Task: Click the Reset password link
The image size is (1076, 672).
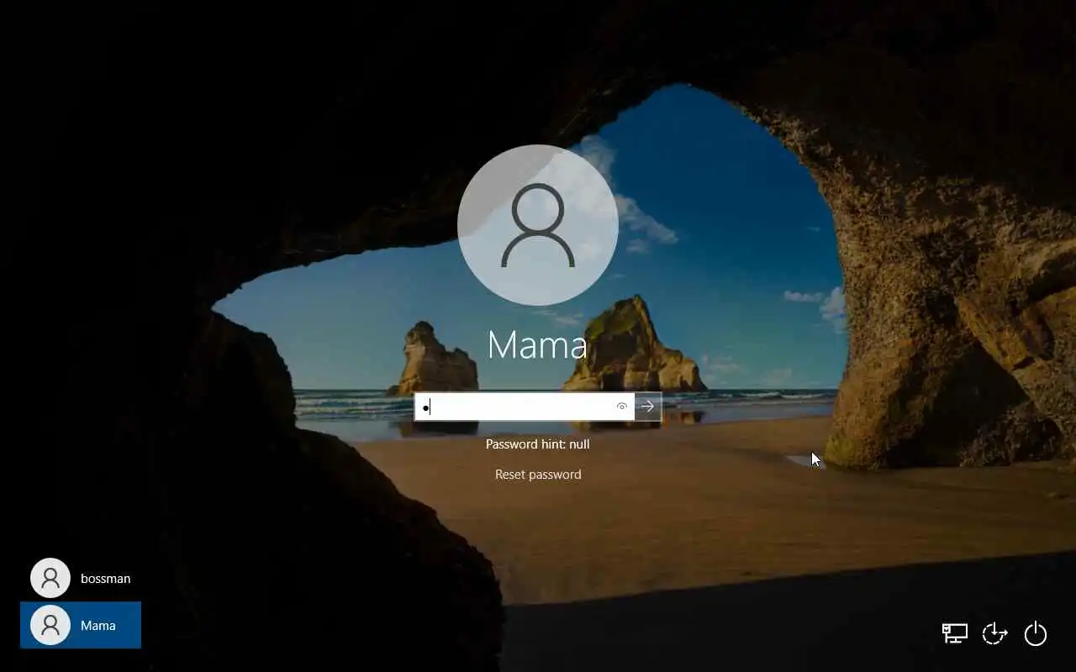Action: [x=538, y=475]
